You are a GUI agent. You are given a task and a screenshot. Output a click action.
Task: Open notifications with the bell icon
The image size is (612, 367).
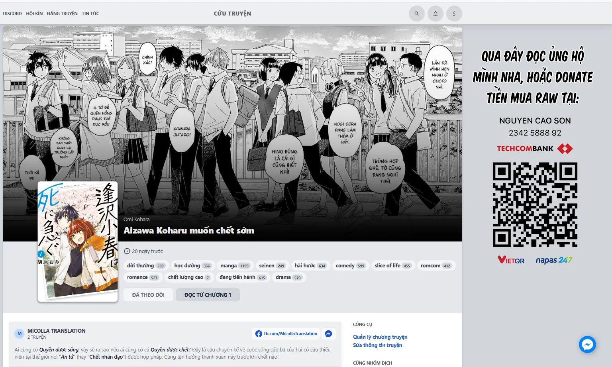(435, 13)
